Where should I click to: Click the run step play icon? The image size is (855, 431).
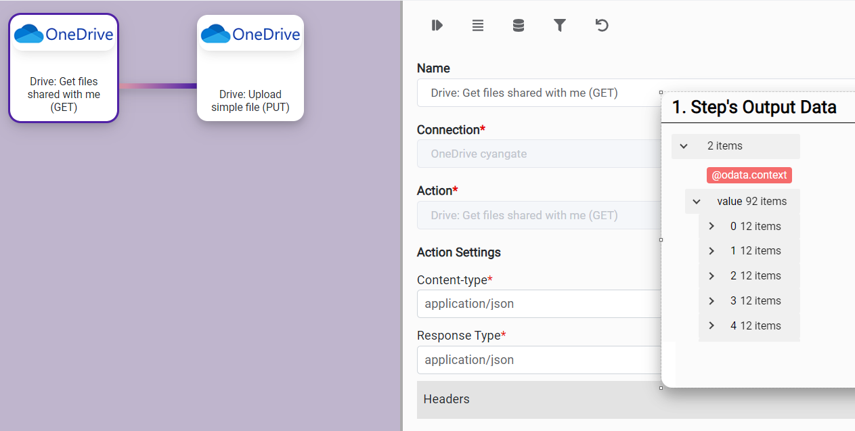pyautogui.click(x=437, y=26)
